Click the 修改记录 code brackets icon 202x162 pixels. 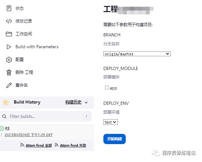[9, 21]
